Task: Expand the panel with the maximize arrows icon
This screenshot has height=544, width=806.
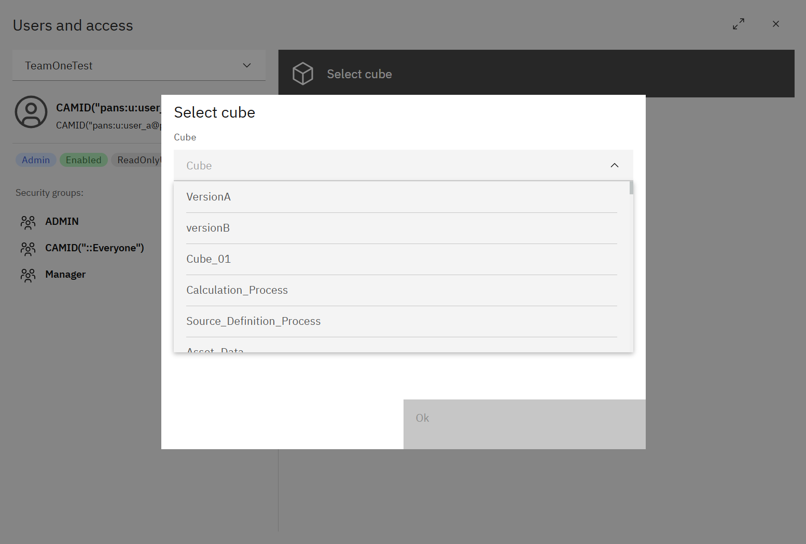Action: coord(738,24)
